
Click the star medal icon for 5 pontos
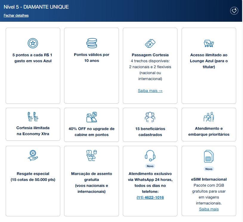point(33,43)
